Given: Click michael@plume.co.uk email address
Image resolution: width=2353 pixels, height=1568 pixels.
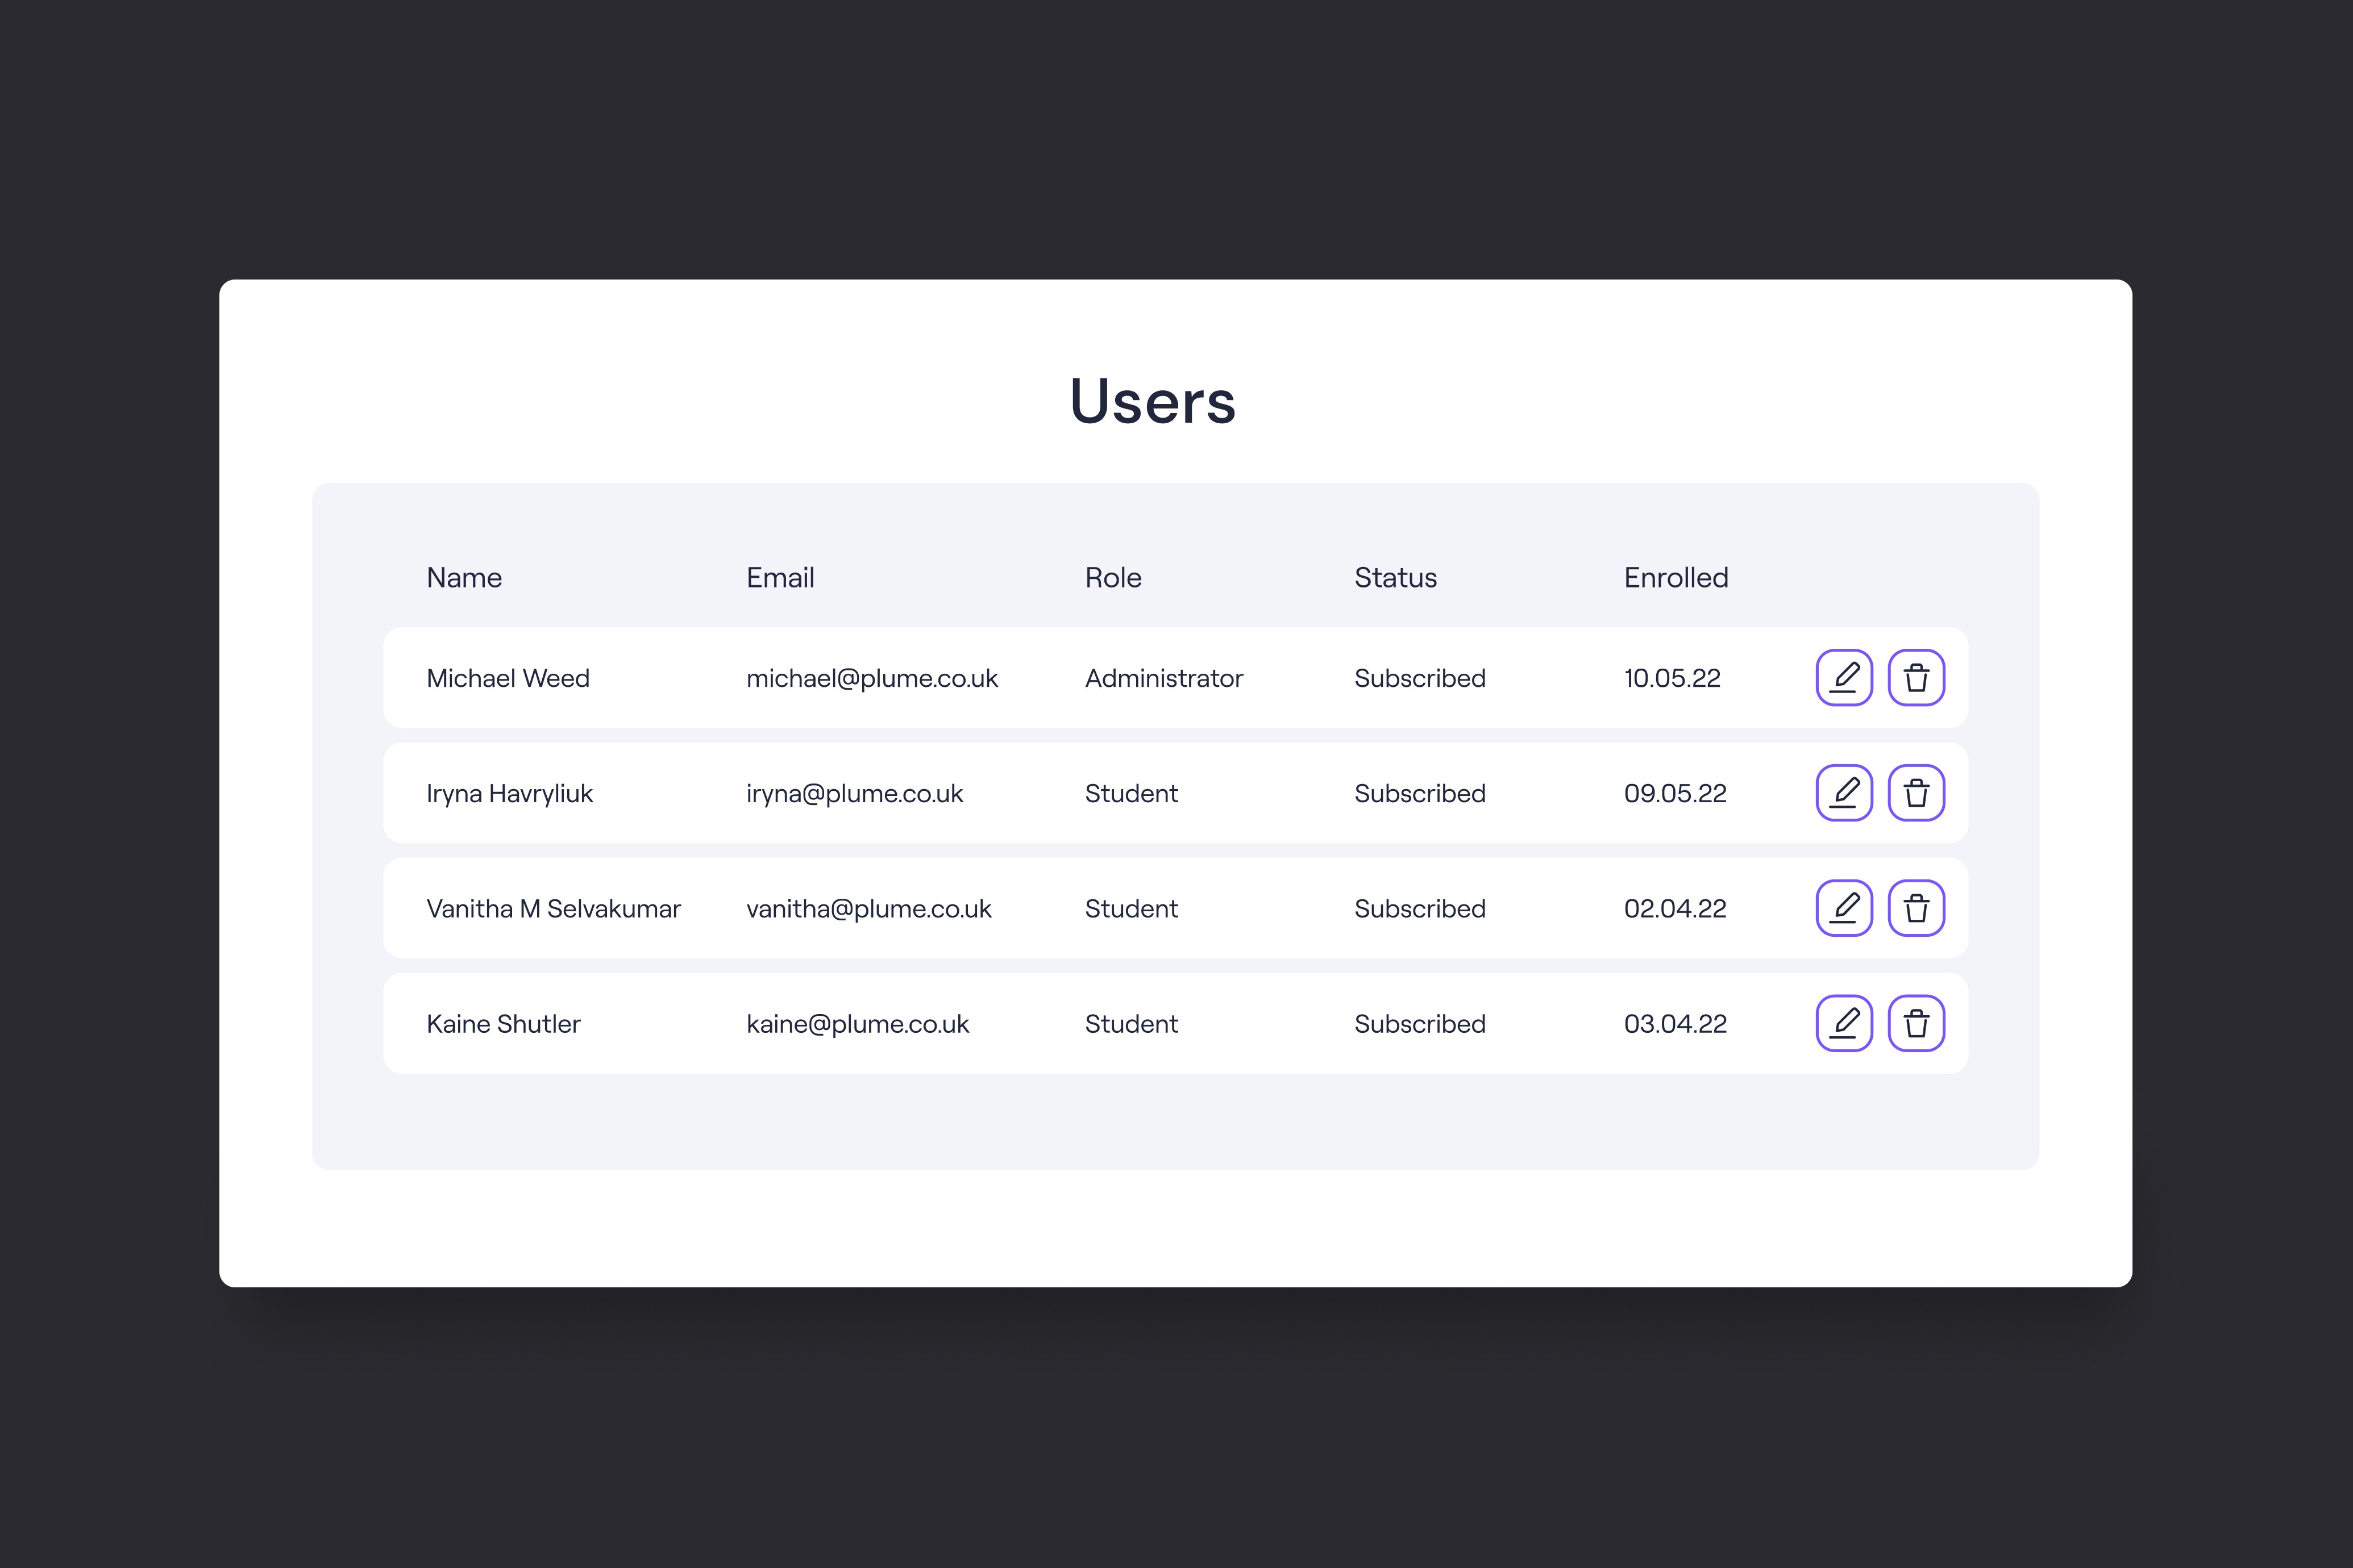Looking at the screenshot, I should [x=871, y=679].
